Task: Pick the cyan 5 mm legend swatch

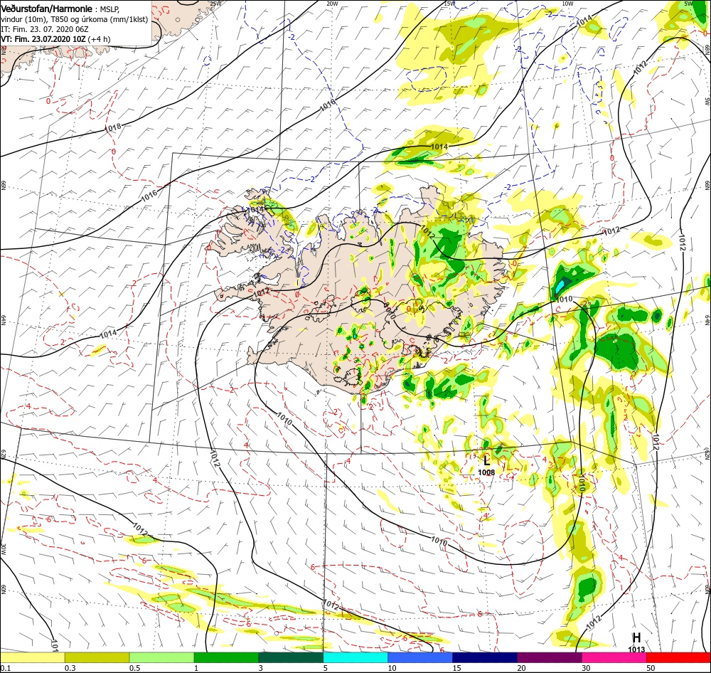Action: [x=355, y=657]
